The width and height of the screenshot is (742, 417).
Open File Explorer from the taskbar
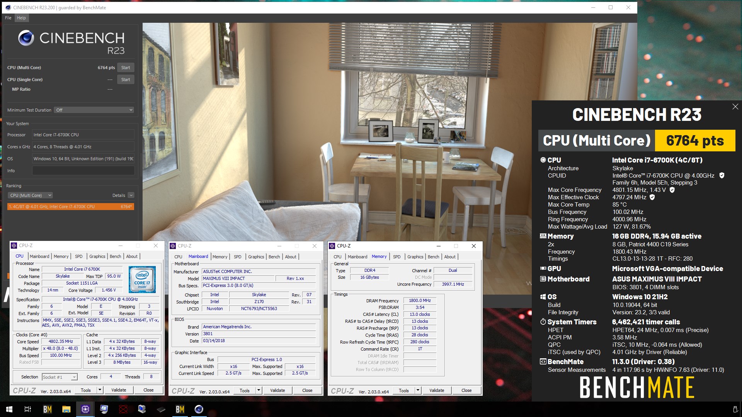click(66, 409)
